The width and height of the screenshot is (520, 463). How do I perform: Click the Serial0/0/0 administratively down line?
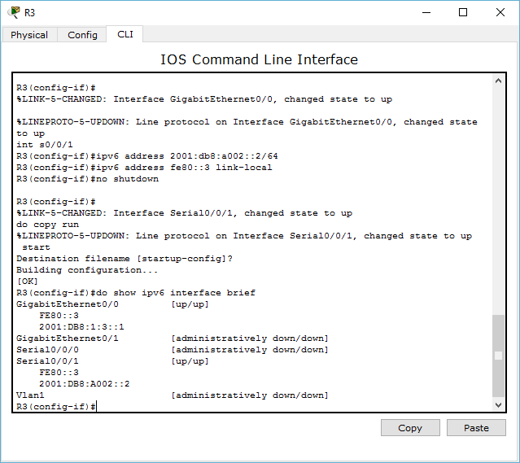coord(172,350)
